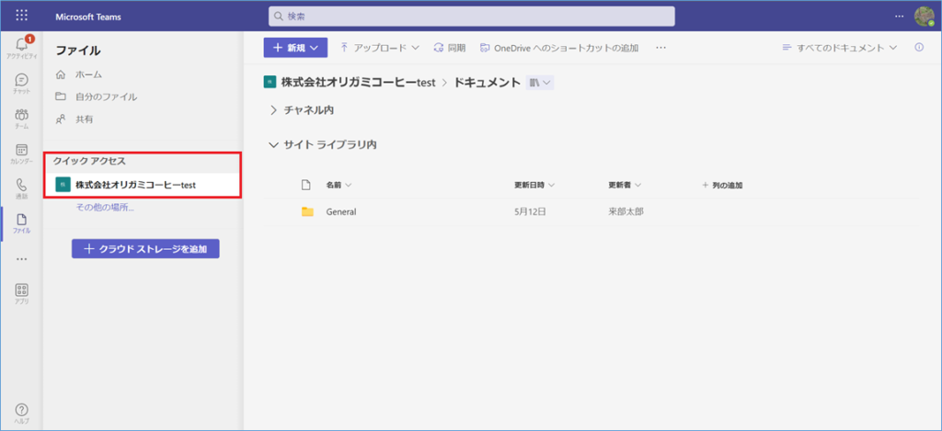The image size is (942, 431).
Task: Click the app launcher grid icon
Action: tap(22, 17)
